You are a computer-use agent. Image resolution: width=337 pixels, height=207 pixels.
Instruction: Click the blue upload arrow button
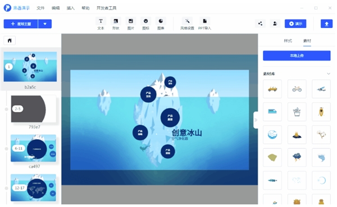[x=326, y=24]
